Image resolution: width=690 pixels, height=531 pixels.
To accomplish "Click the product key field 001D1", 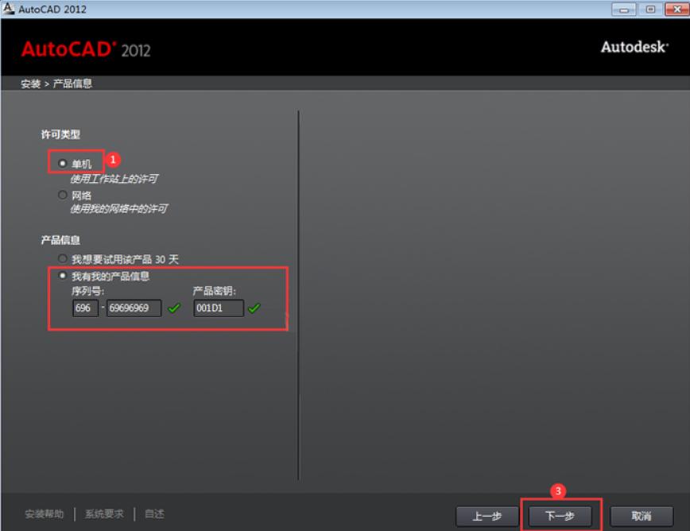I will pyautogui.click(x=219, y=308).
